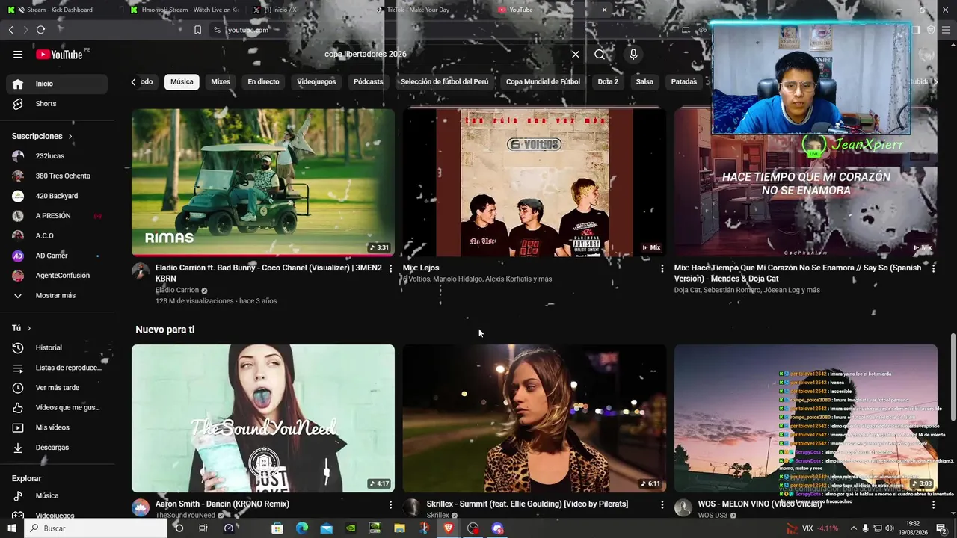
Task: Bookmark this page in the address bar
Action: [197, 30]
